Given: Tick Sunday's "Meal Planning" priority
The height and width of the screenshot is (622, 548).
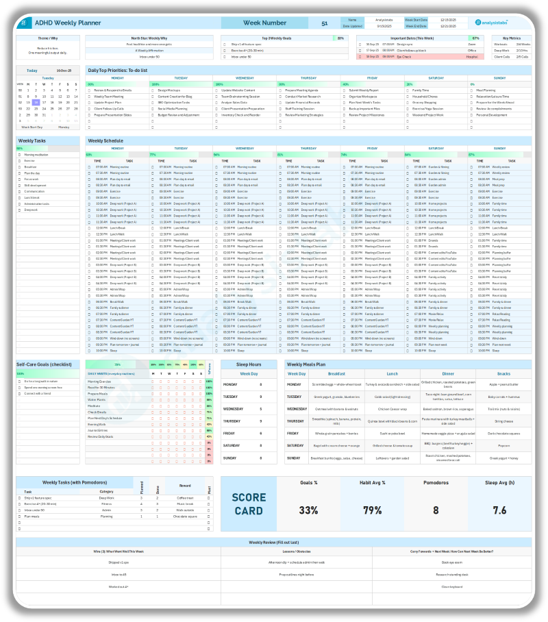Looking at the screenshot, I should [x=471, y=90].
